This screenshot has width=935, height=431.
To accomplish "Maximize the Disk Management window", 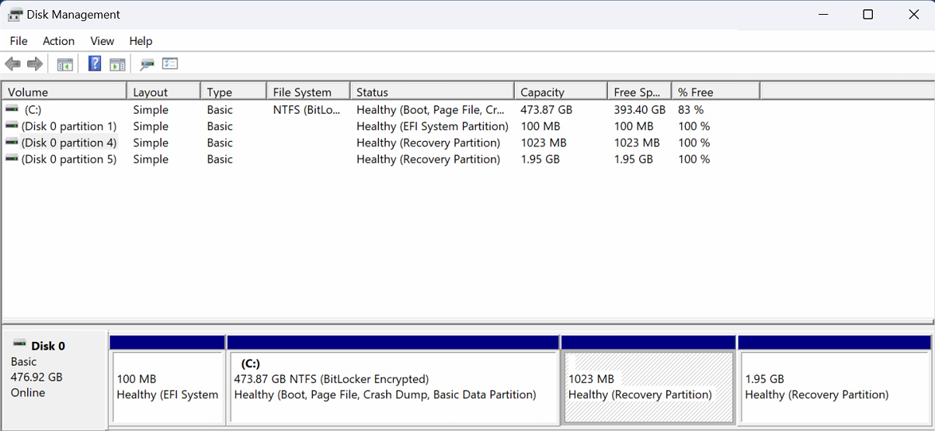I will point(868,15).
